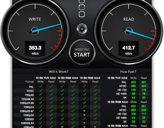Click the 10 Bit YUV HD 720 read value 176

pos(144,90)
